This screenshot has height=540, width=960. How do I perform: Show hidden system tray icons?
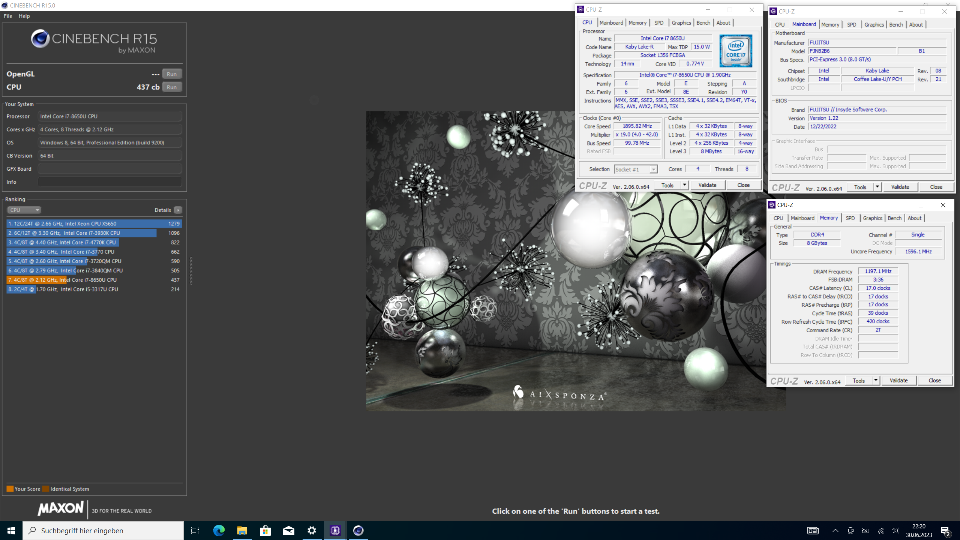pyautogui.click(x=835, y=531)
